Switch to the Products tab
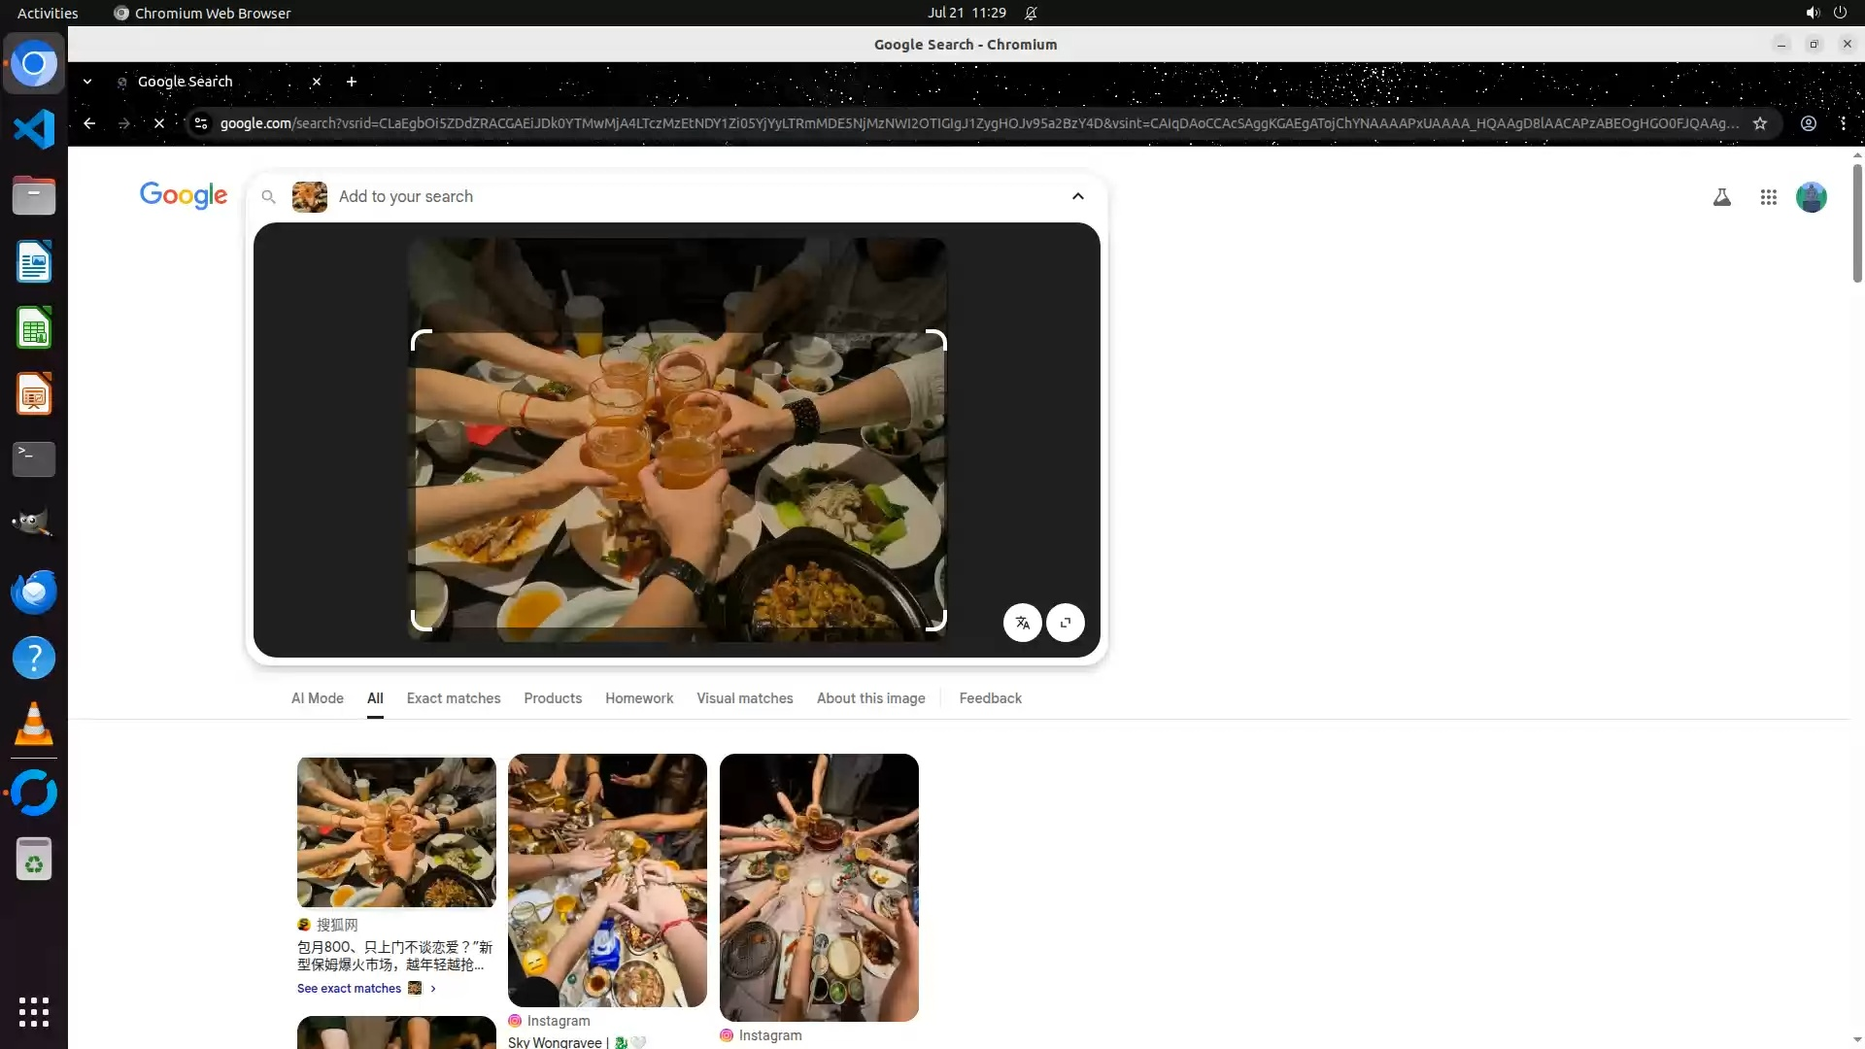The width and height of the screenshot is (1865, 1049). (x=553, y=698)
